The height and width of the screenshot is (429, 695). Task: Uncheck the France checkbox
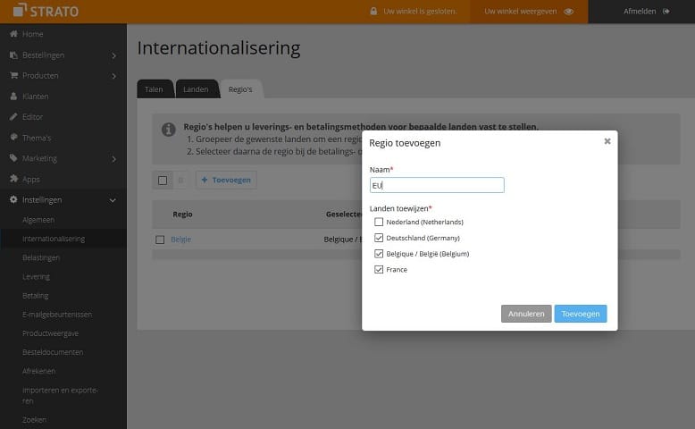379,269
